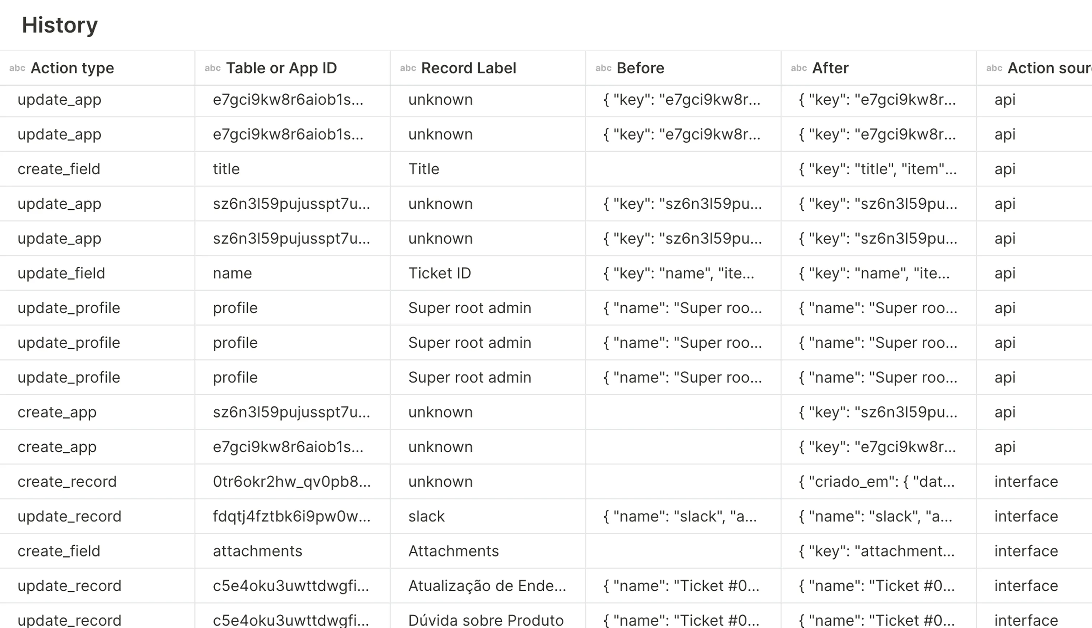Screen dimensions: 1092x628
Task: Select a Super root admin record label cell
Action: click(470, 308)
